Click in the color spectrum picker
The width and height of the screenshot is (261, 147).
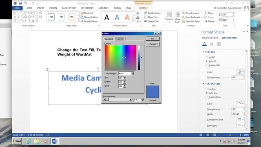click(x=121, y=58)
